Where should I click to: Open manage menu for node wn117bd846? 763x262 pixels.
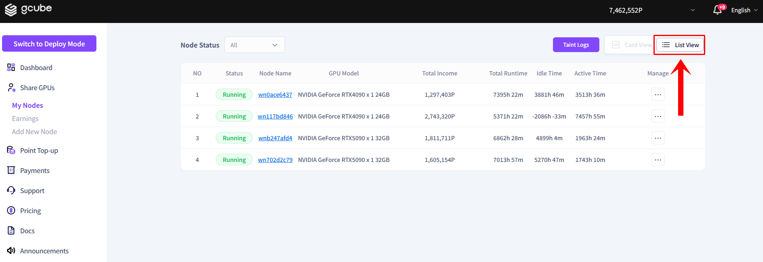coord(658,116)
